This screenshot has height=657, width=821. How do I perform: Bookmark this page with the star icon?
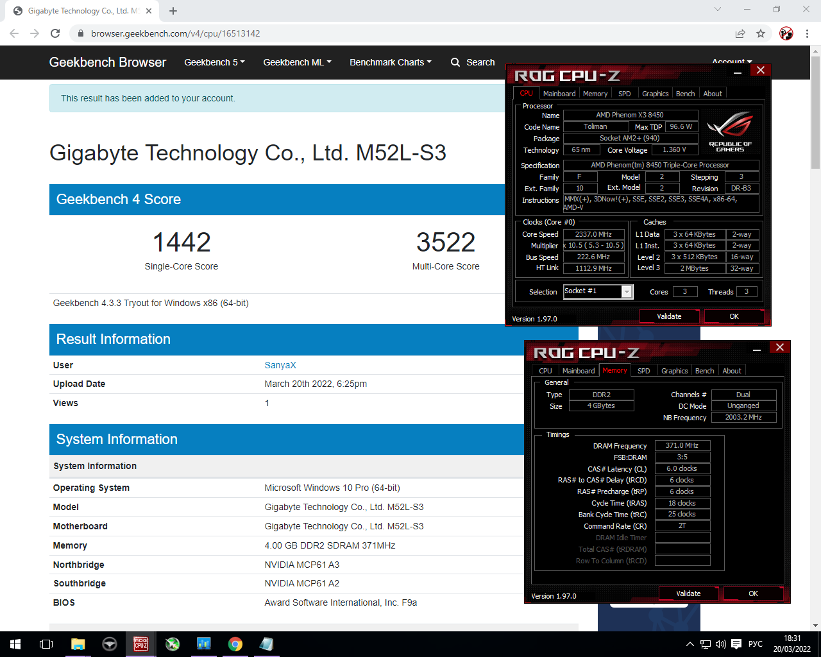pyautogui.click(x=761, y=33)
